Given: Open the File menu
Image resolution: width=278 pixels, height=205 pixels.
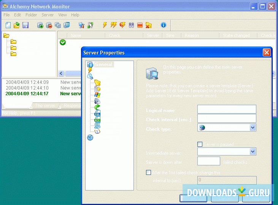Looking at the screenshot, I should click(x=6, y=15).
